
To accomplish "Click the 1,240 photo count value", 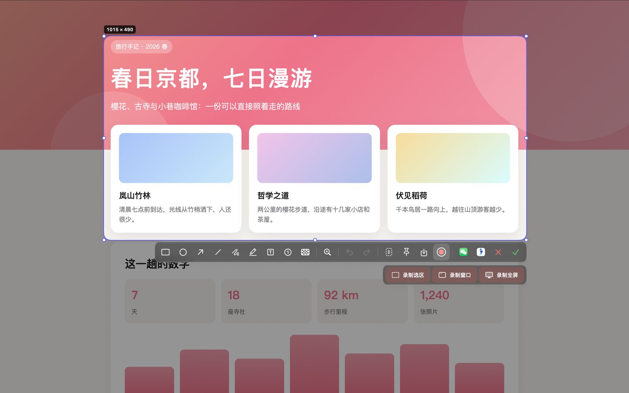I will [x=434, y=295].
